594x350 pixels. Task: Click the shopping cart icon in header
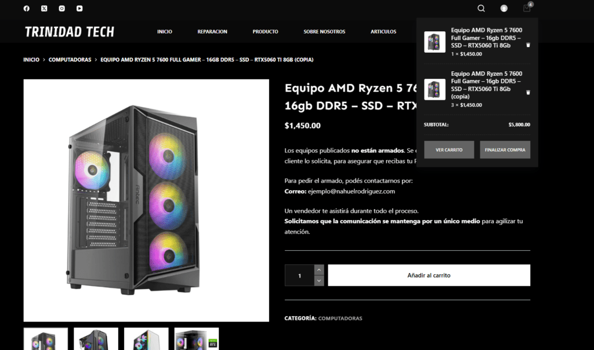(x=527, y=8)
